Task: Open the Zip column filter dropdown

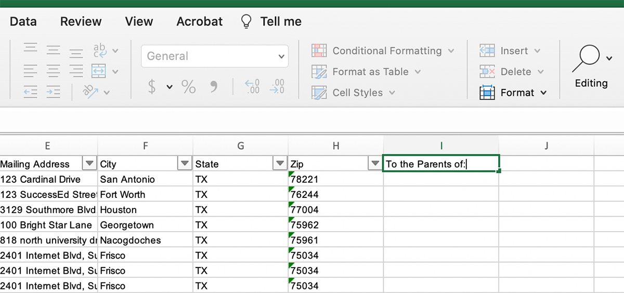Action: pos(375,164)
